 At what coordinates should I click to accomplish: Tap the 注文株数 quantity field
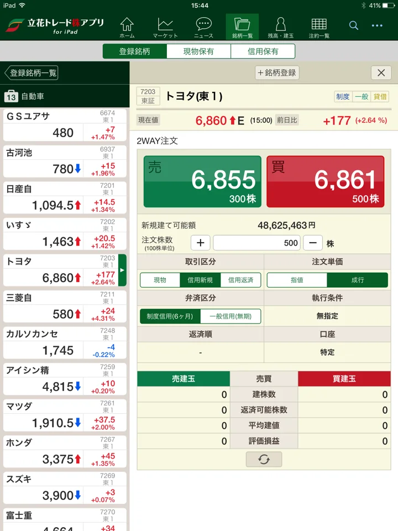click(x=257, y=243)
